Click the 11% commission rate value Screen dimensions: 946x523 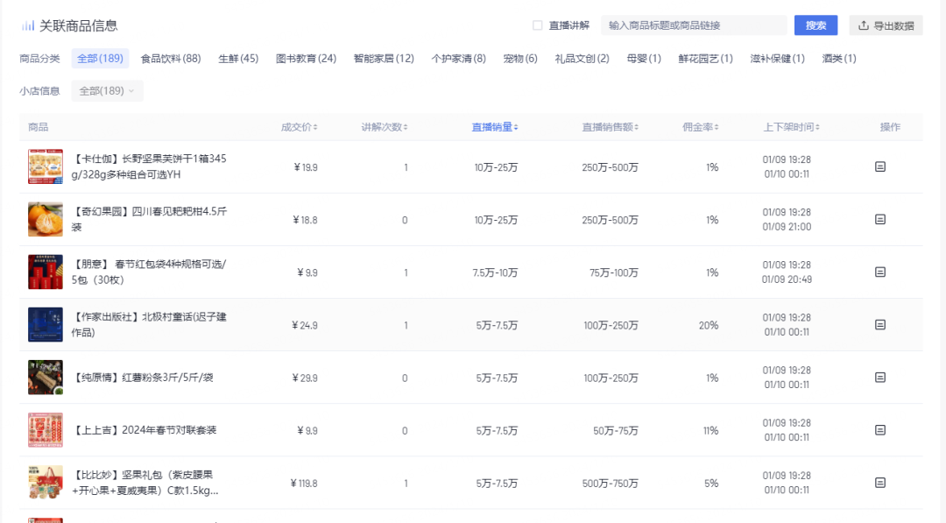710,431
